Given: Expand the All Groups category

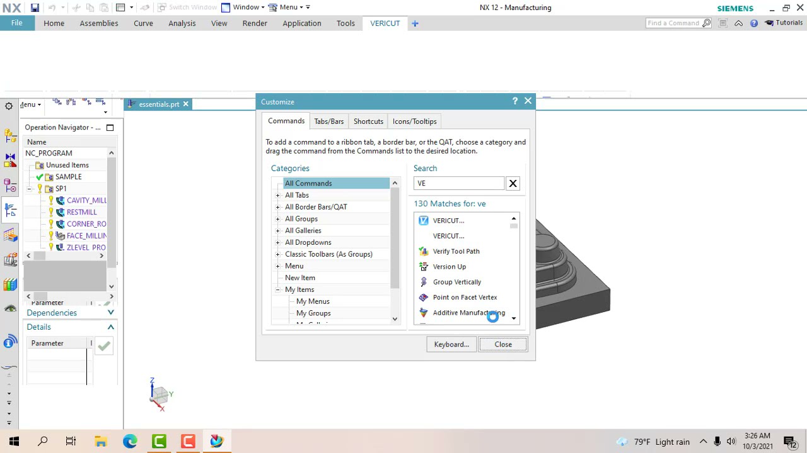Looking at the screenshot, I should pyautogui.click(x=277, y=219).
